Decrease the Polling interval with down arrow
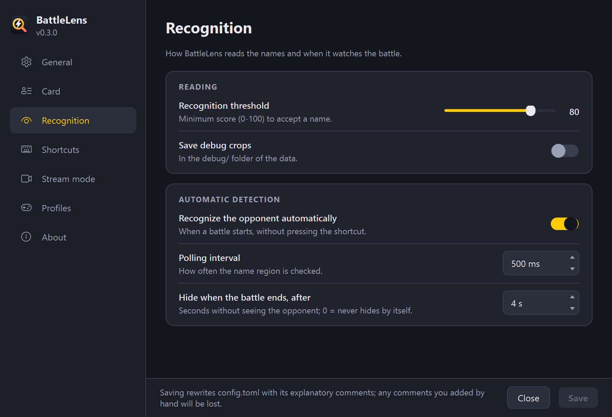The height and width of the screenshot is (417, 612). pos(572,269)
